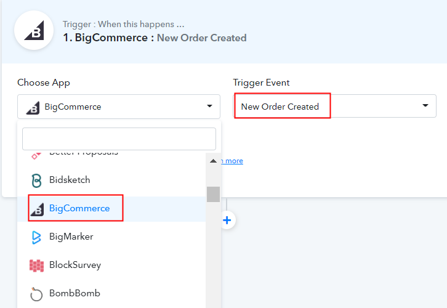Click the app search input field
The width and height of the screenshot is (447, 308).
tap(119, 139)
